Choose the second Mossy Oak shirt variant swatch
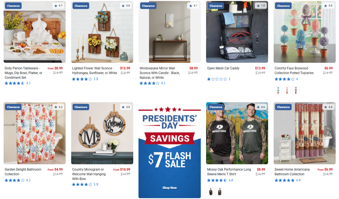This screenshot has width=339, height=199. [219, 192]
